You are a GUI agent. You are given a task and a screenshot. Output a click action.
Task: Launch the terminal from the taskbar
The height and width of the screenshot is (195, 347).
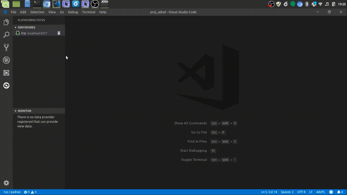tap(37, 4)
